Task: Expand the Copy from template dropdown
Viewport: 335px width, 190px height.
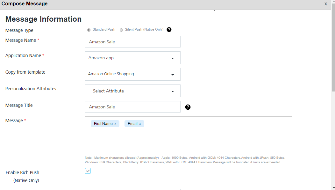Action: (133, 74)
